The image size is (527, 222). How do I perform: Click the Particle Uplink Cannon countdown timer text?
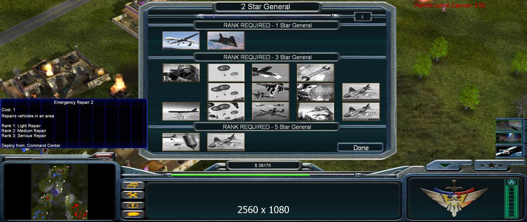450,5
